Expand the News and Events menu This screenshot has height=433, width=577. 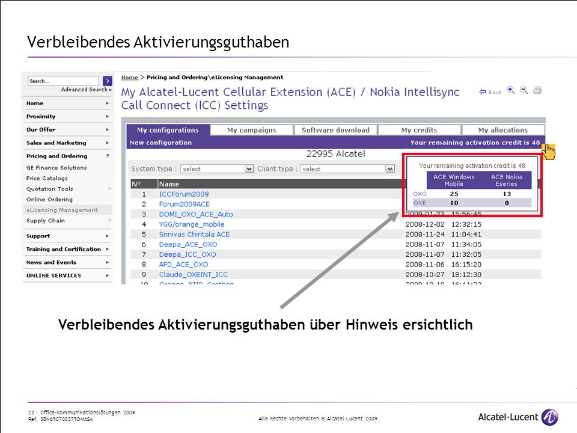coord(67,263)
